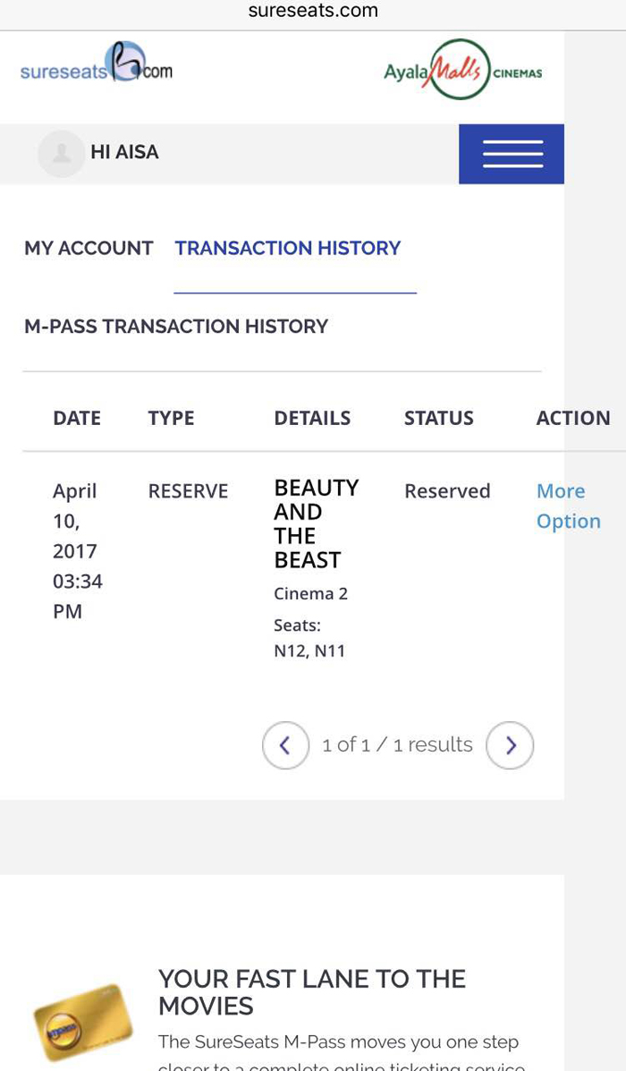Click the Ayala Malls Cinemas logo
Screen dimensions: 626x1071
[462, 70]
